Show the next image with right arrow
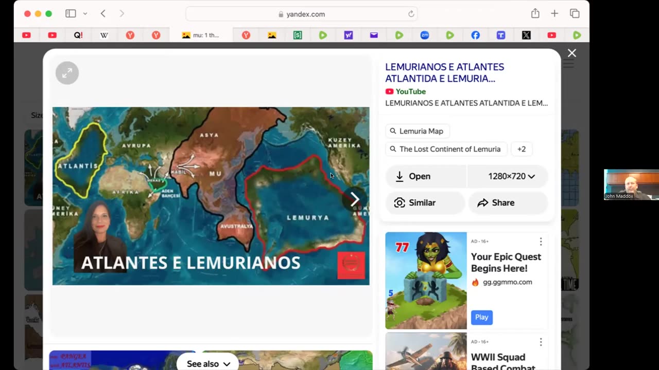Viewport: 659px width, 370px height. point(355,200)
